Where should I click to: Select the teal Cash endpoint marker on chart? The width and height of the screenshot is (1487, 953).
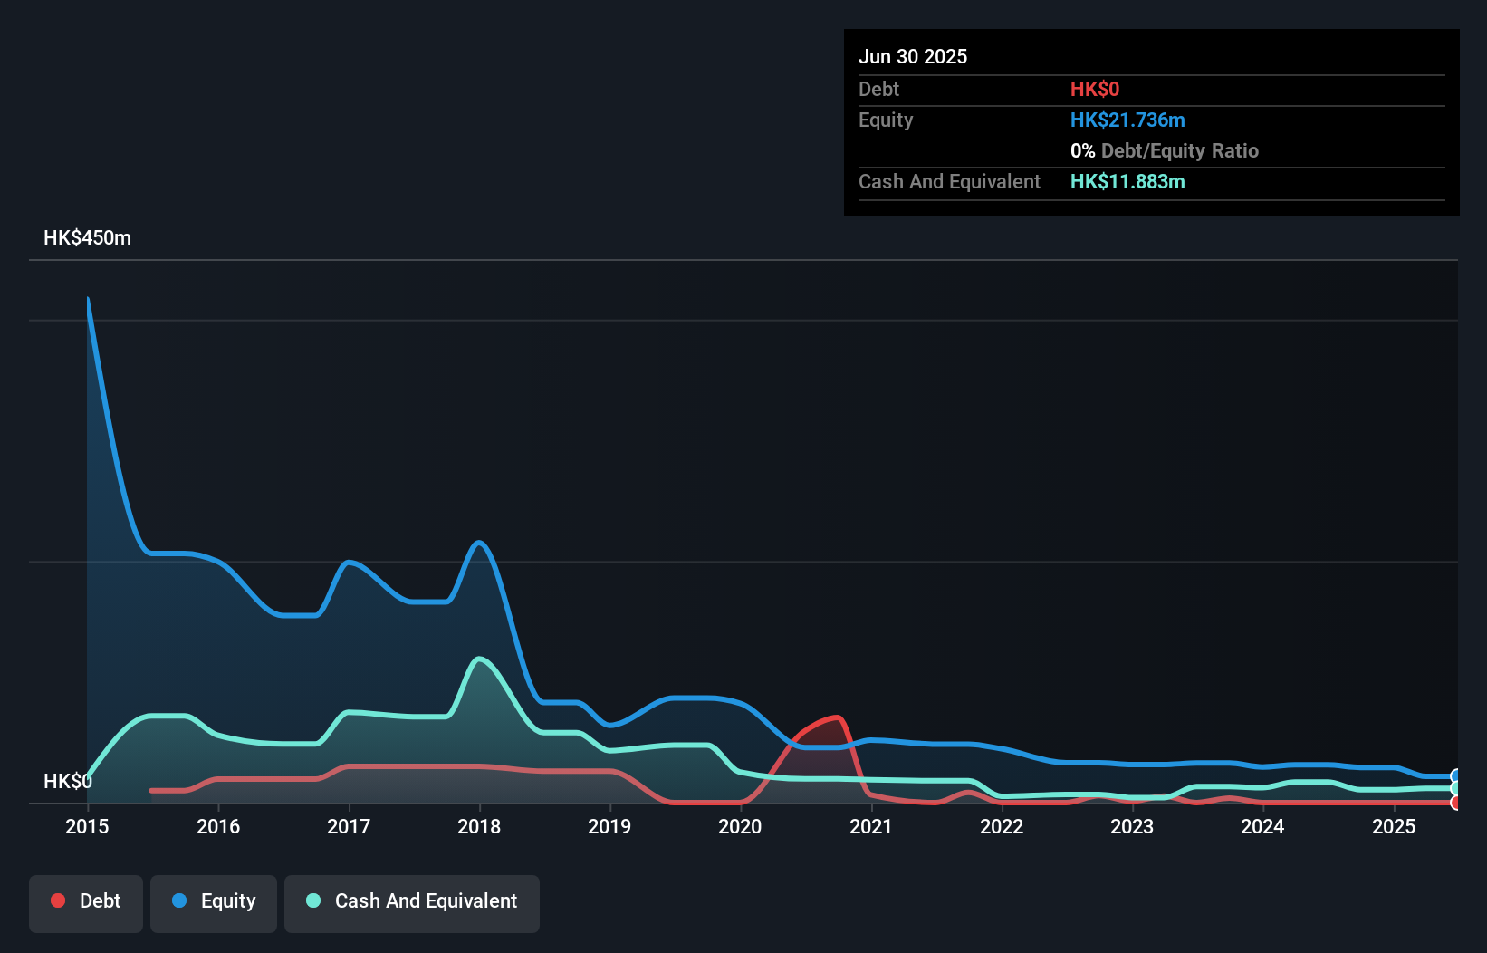click(1454, 789)
